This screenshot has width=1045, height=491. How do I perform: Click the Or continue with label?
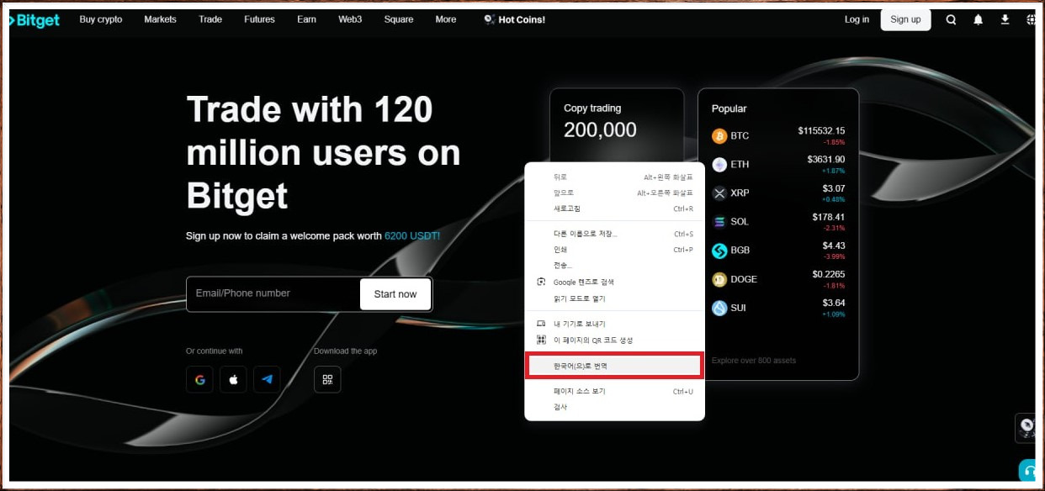click(x=214, y=351)
